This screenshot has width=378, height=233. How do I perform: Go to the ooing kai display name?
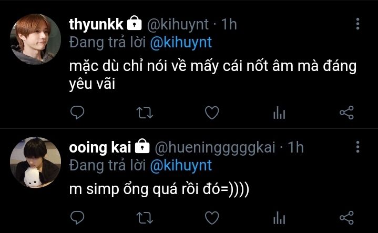(x=101, y=147)
